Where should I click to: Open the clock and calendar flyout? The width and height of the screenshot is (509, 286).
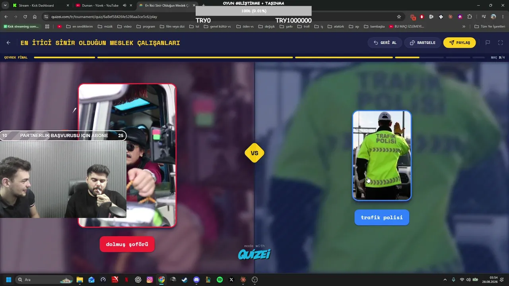490,280
